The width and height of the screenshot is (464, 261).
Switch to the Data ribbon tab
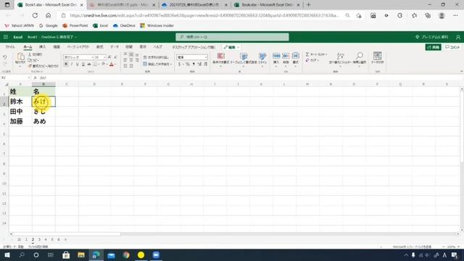coord(115,47)
